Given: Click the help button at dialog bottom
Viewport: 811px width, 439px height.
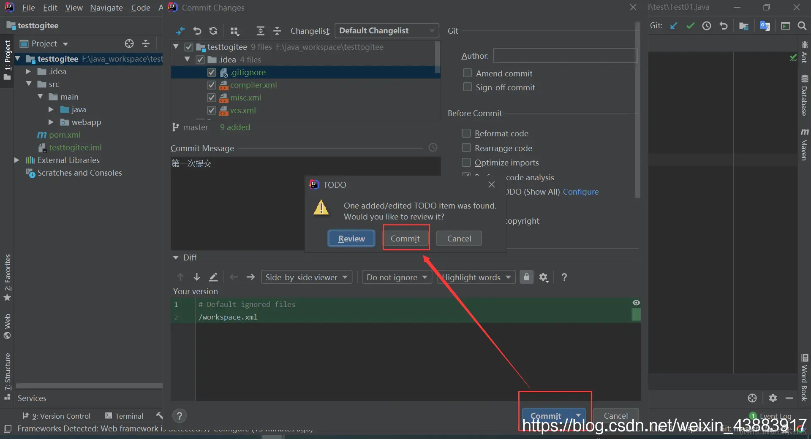Looking at the screenshot, I should (x=180, y=416).
